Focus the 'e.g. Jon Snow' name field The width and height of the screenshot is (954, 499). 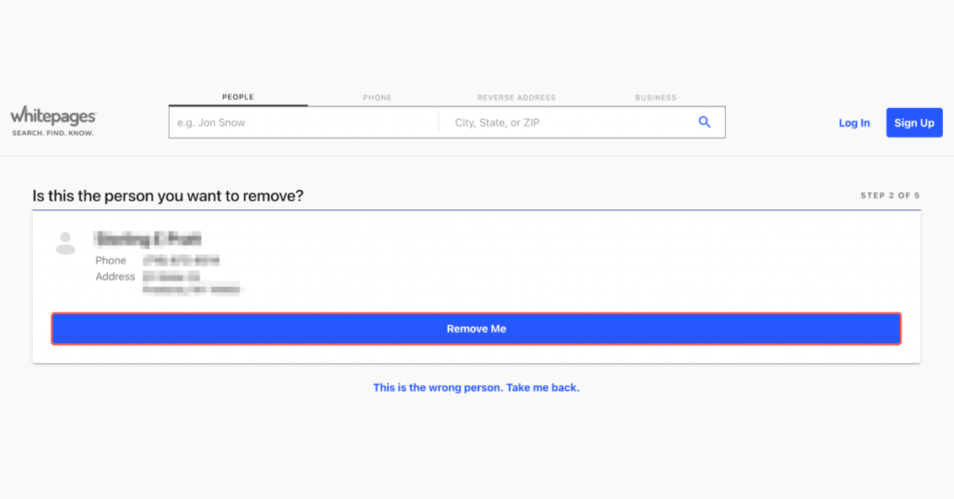pos(304,123)
